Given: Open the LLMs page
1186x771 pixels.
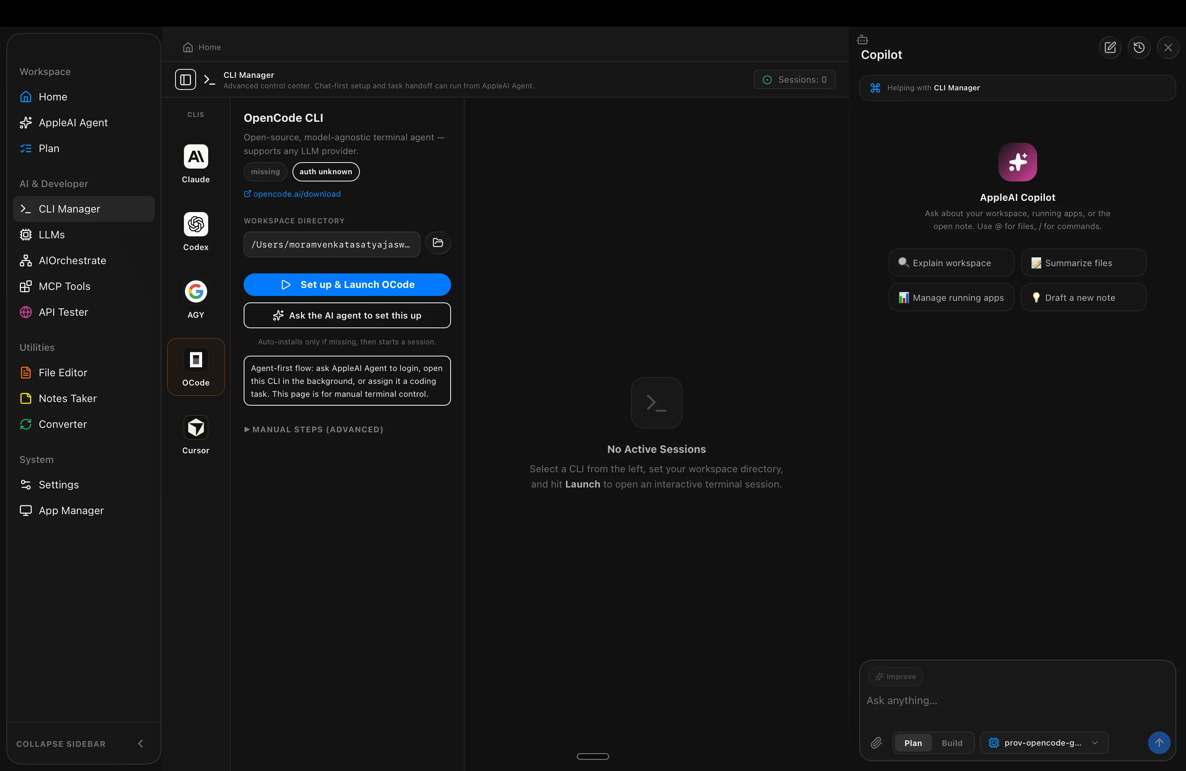Looking at the screenshot, I should point(84,235).
